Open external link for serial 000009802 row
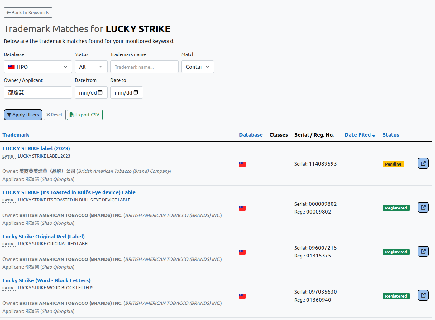Image resolution: width=435 pixels, height=320 pixels. (423, 207)
